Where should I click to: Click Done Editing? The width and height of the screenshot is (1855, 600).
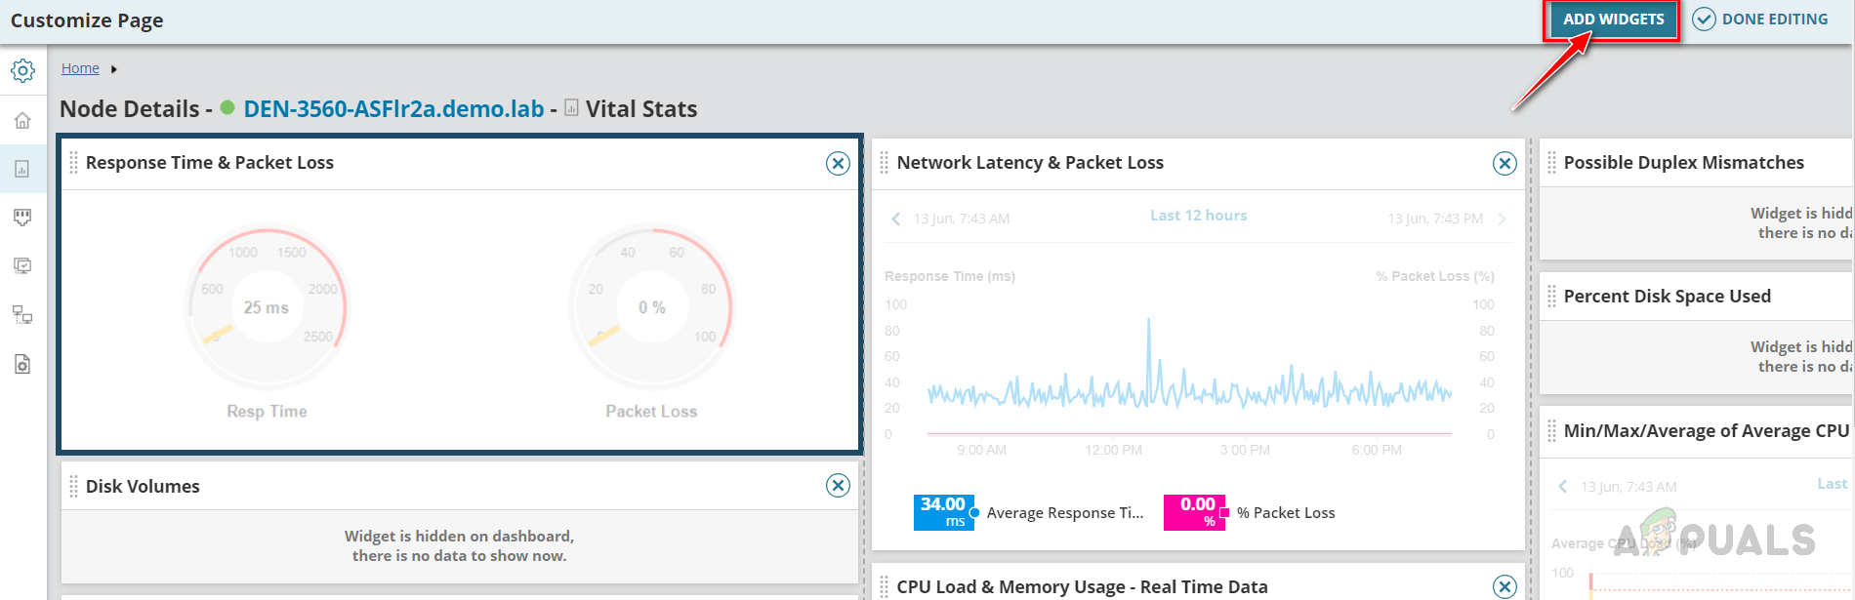(x=1761, y=20)
